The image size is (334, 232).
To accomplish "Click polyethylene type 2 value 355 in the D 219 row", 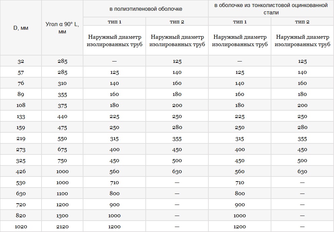I will (x=177, y=139).
